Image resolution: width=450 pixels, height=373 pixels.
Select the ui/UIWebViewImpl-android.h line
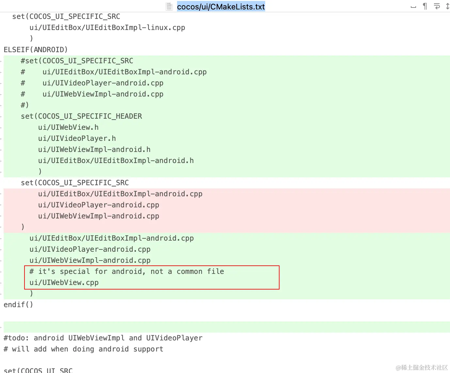coord(94,150)
